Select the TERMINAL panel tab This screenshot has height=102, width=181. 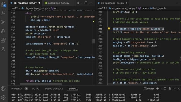tap(72, 89)
